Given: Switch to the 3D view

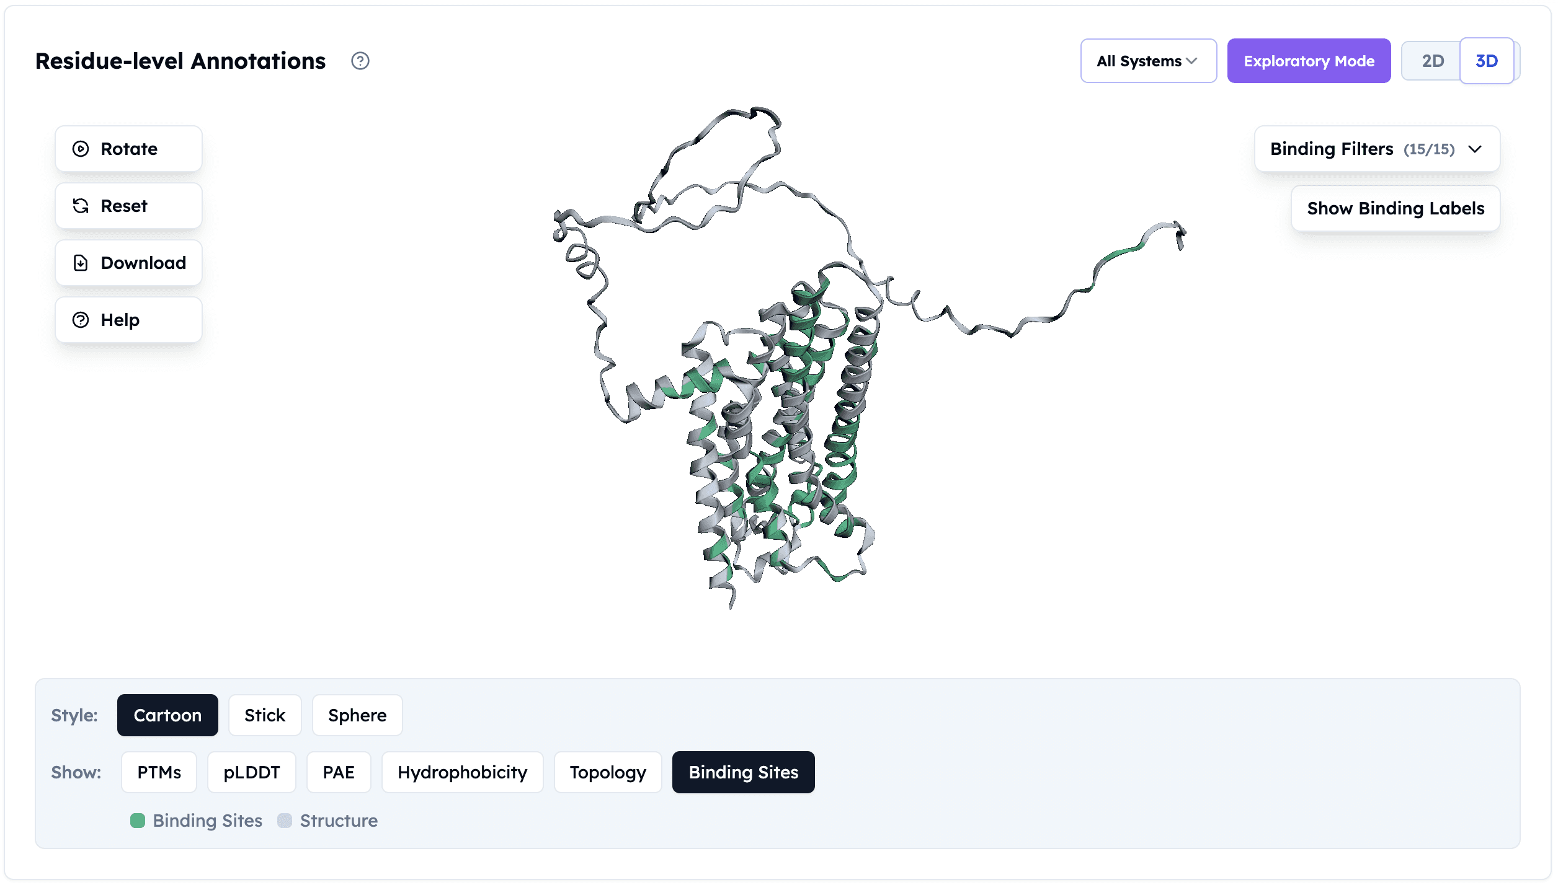Looking at the screenshot, I should coord(1486,61).
